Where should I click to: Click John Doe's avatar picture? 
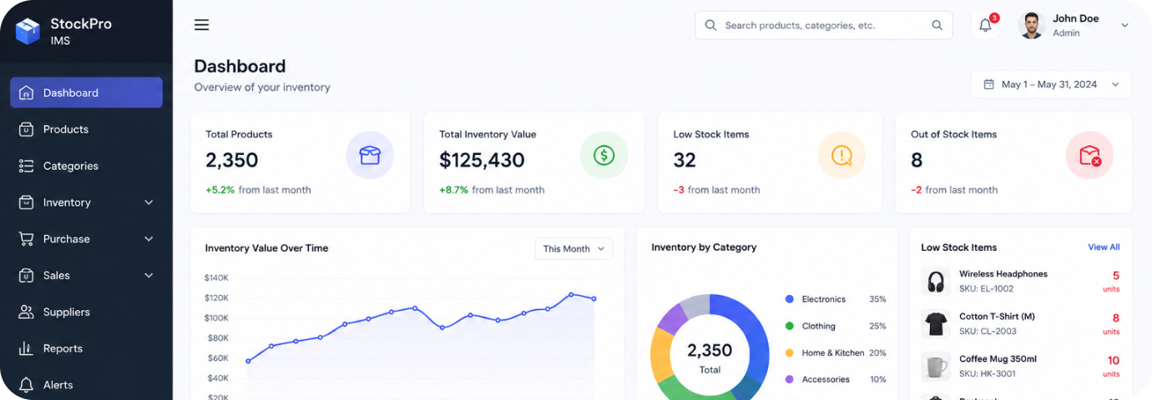1032,25
